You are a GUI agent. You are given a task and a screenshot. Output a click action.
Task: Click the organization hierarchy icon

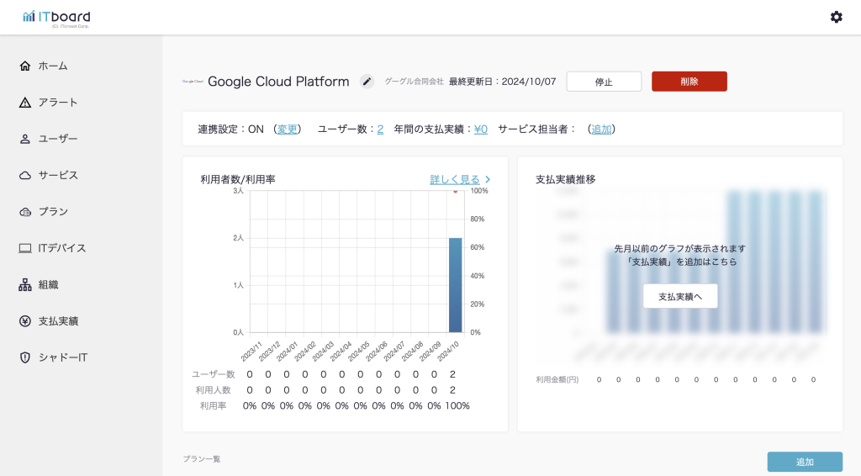pos(25,284)
